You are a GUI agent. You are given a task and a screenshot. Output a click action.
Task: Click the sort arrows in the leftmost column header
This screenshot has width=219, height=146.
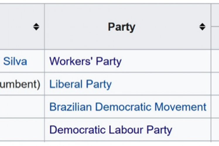pyautogui.click(x=36, y=27)
